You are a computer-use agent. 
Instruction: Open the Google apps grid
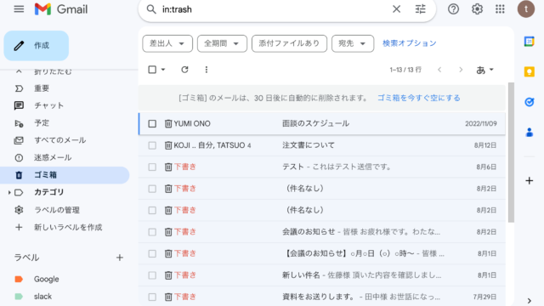[x=500, y=9]
